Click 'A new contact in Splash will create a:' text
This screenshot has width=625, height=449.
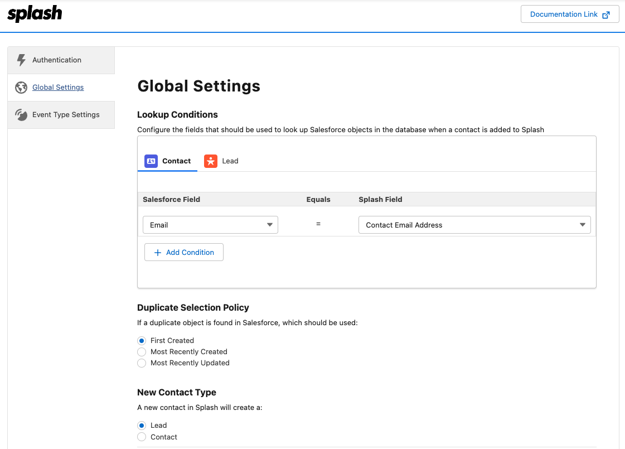pos(200,408)
